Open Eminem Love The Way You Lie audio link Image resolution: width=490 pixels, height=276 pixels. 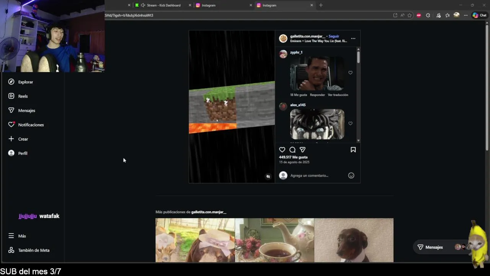point(318,41)
